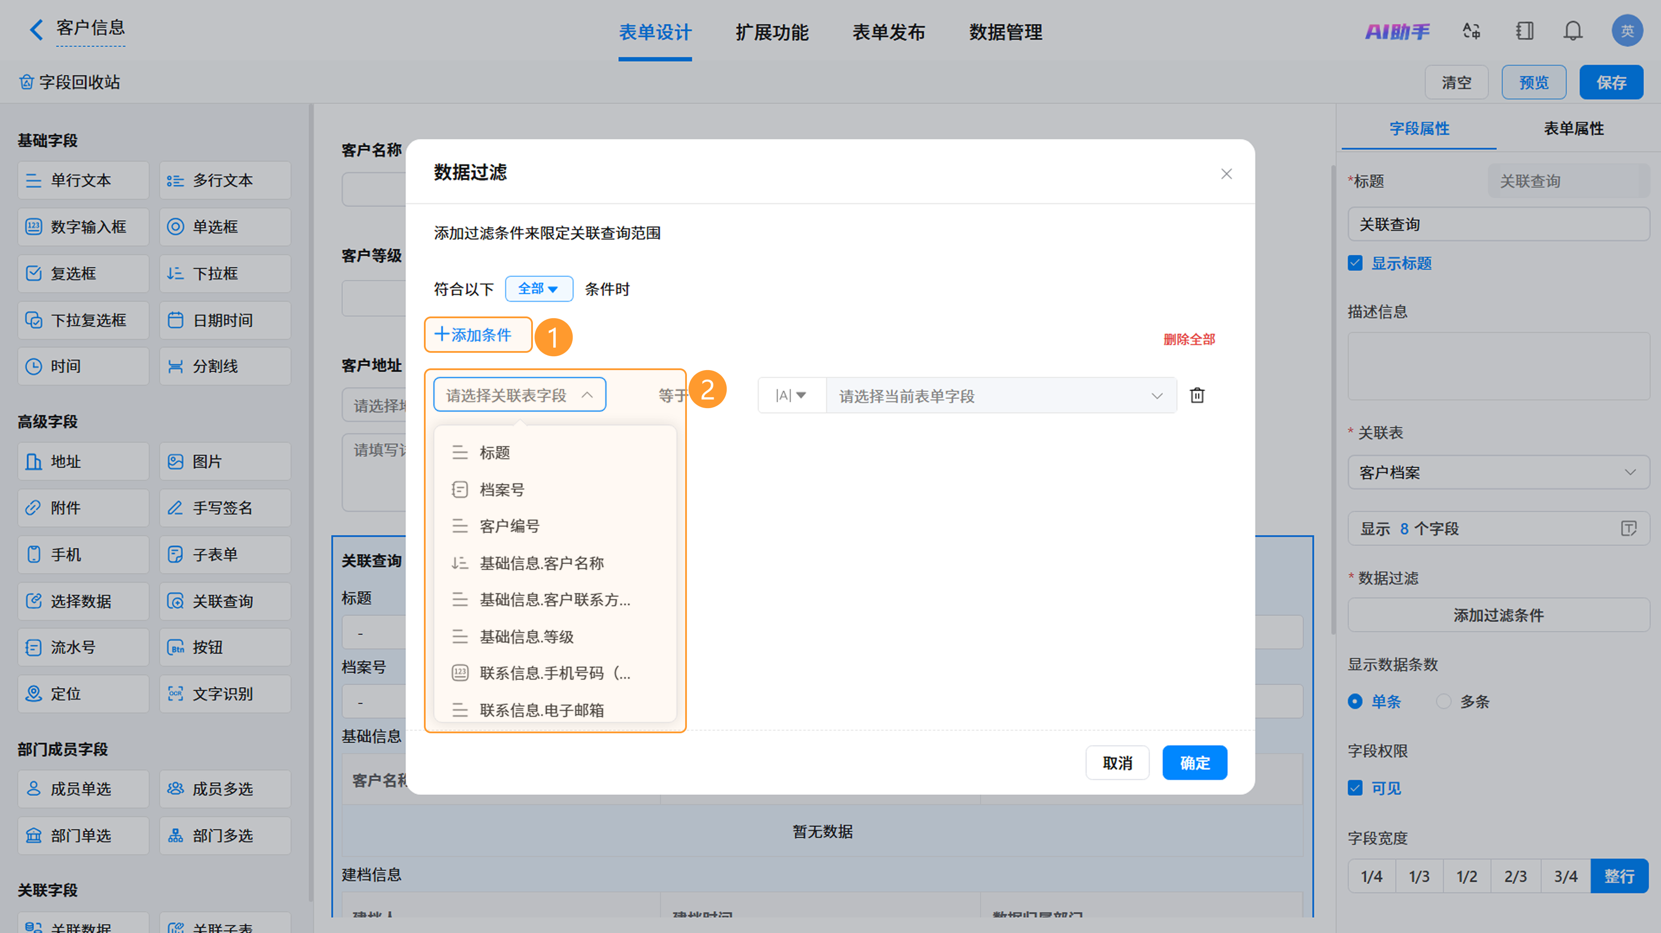1661x933 pixels.
Task: Add a 成员单选 field
Action: (x=83, y=789)
